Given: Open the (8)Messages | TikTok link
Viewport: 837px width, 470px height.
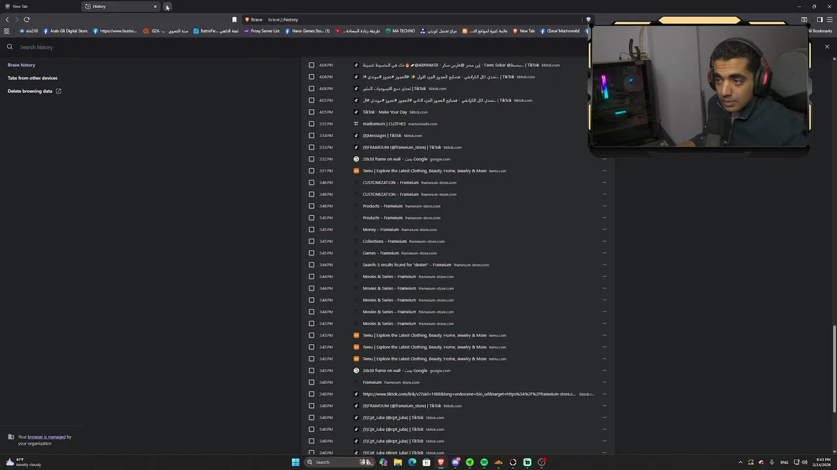Looking at the screenshot, I should tap(382, 136).
